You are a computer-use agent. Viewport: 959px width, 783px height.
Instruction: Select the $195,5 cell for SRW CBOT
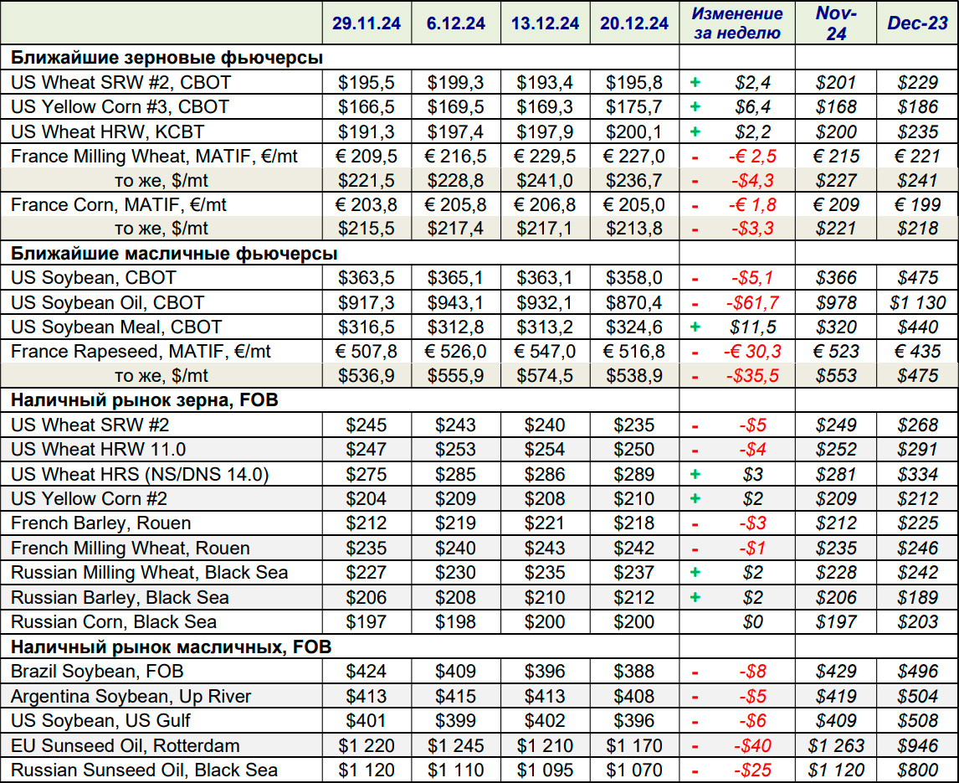click(367, 83)
